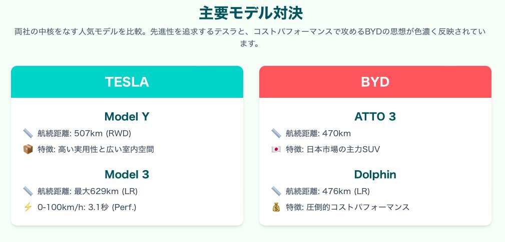Click the ruler icon beside Dolphin range
Viewport: 505px width, 242px height.
tap(276, 191)
